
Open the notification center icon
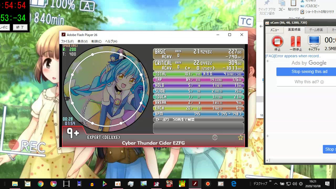pos(327,184)
